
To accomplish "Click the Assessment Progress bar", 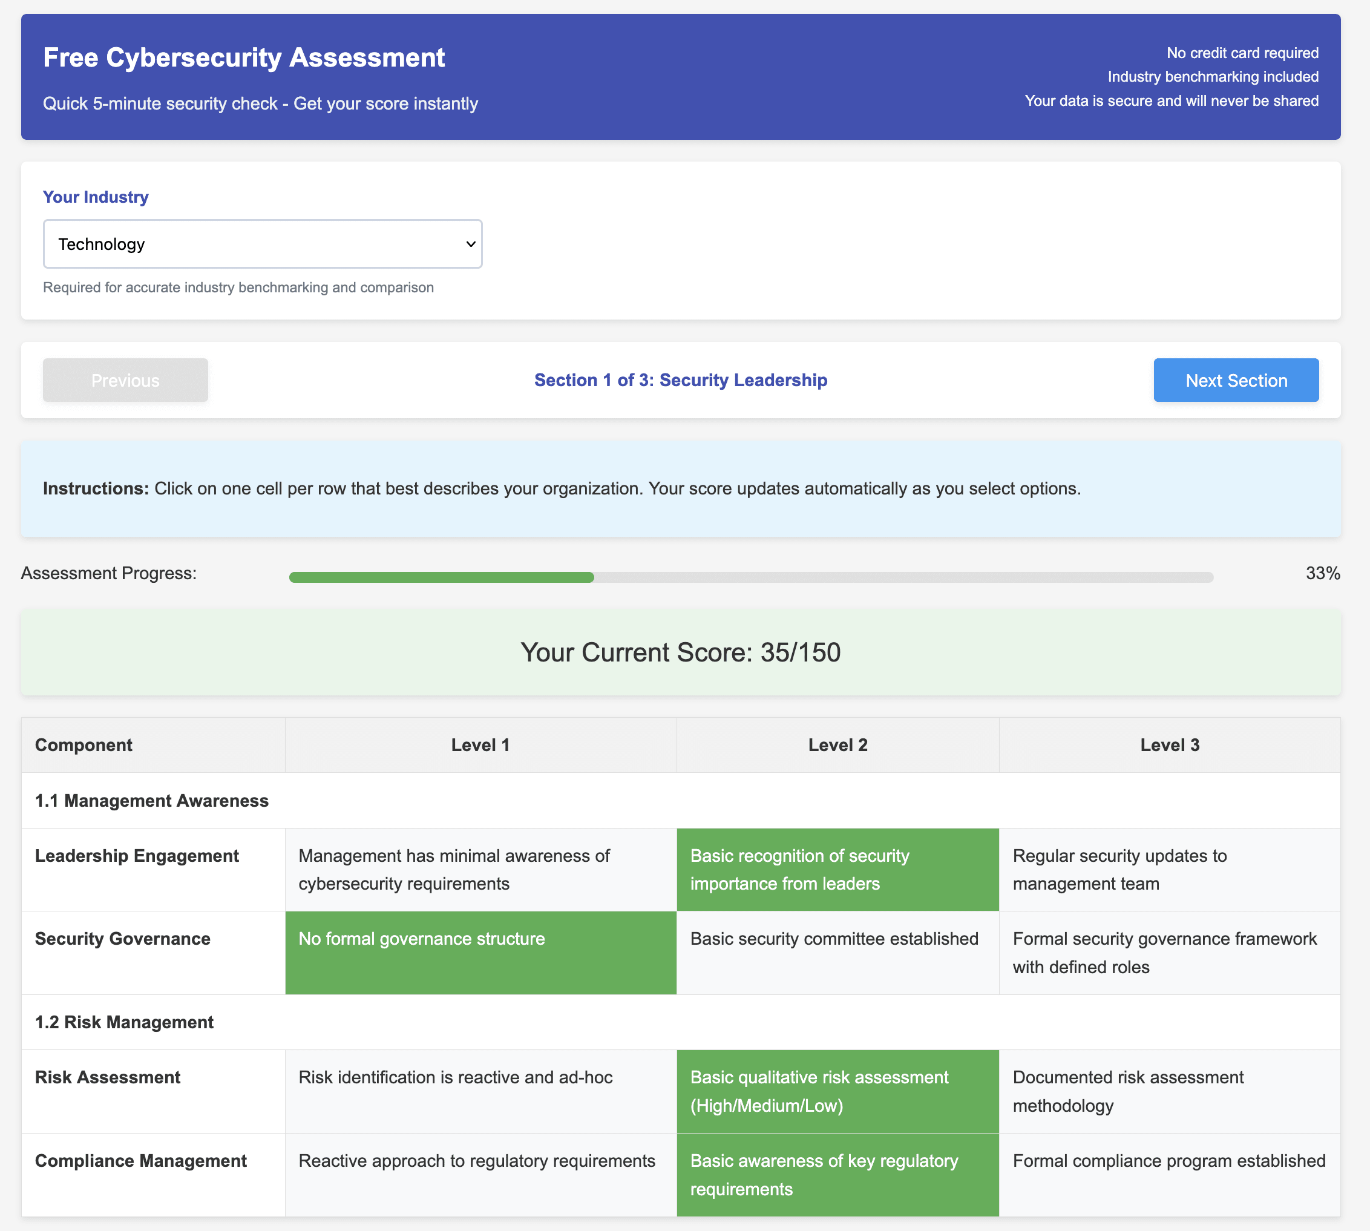I will point(750,577).
